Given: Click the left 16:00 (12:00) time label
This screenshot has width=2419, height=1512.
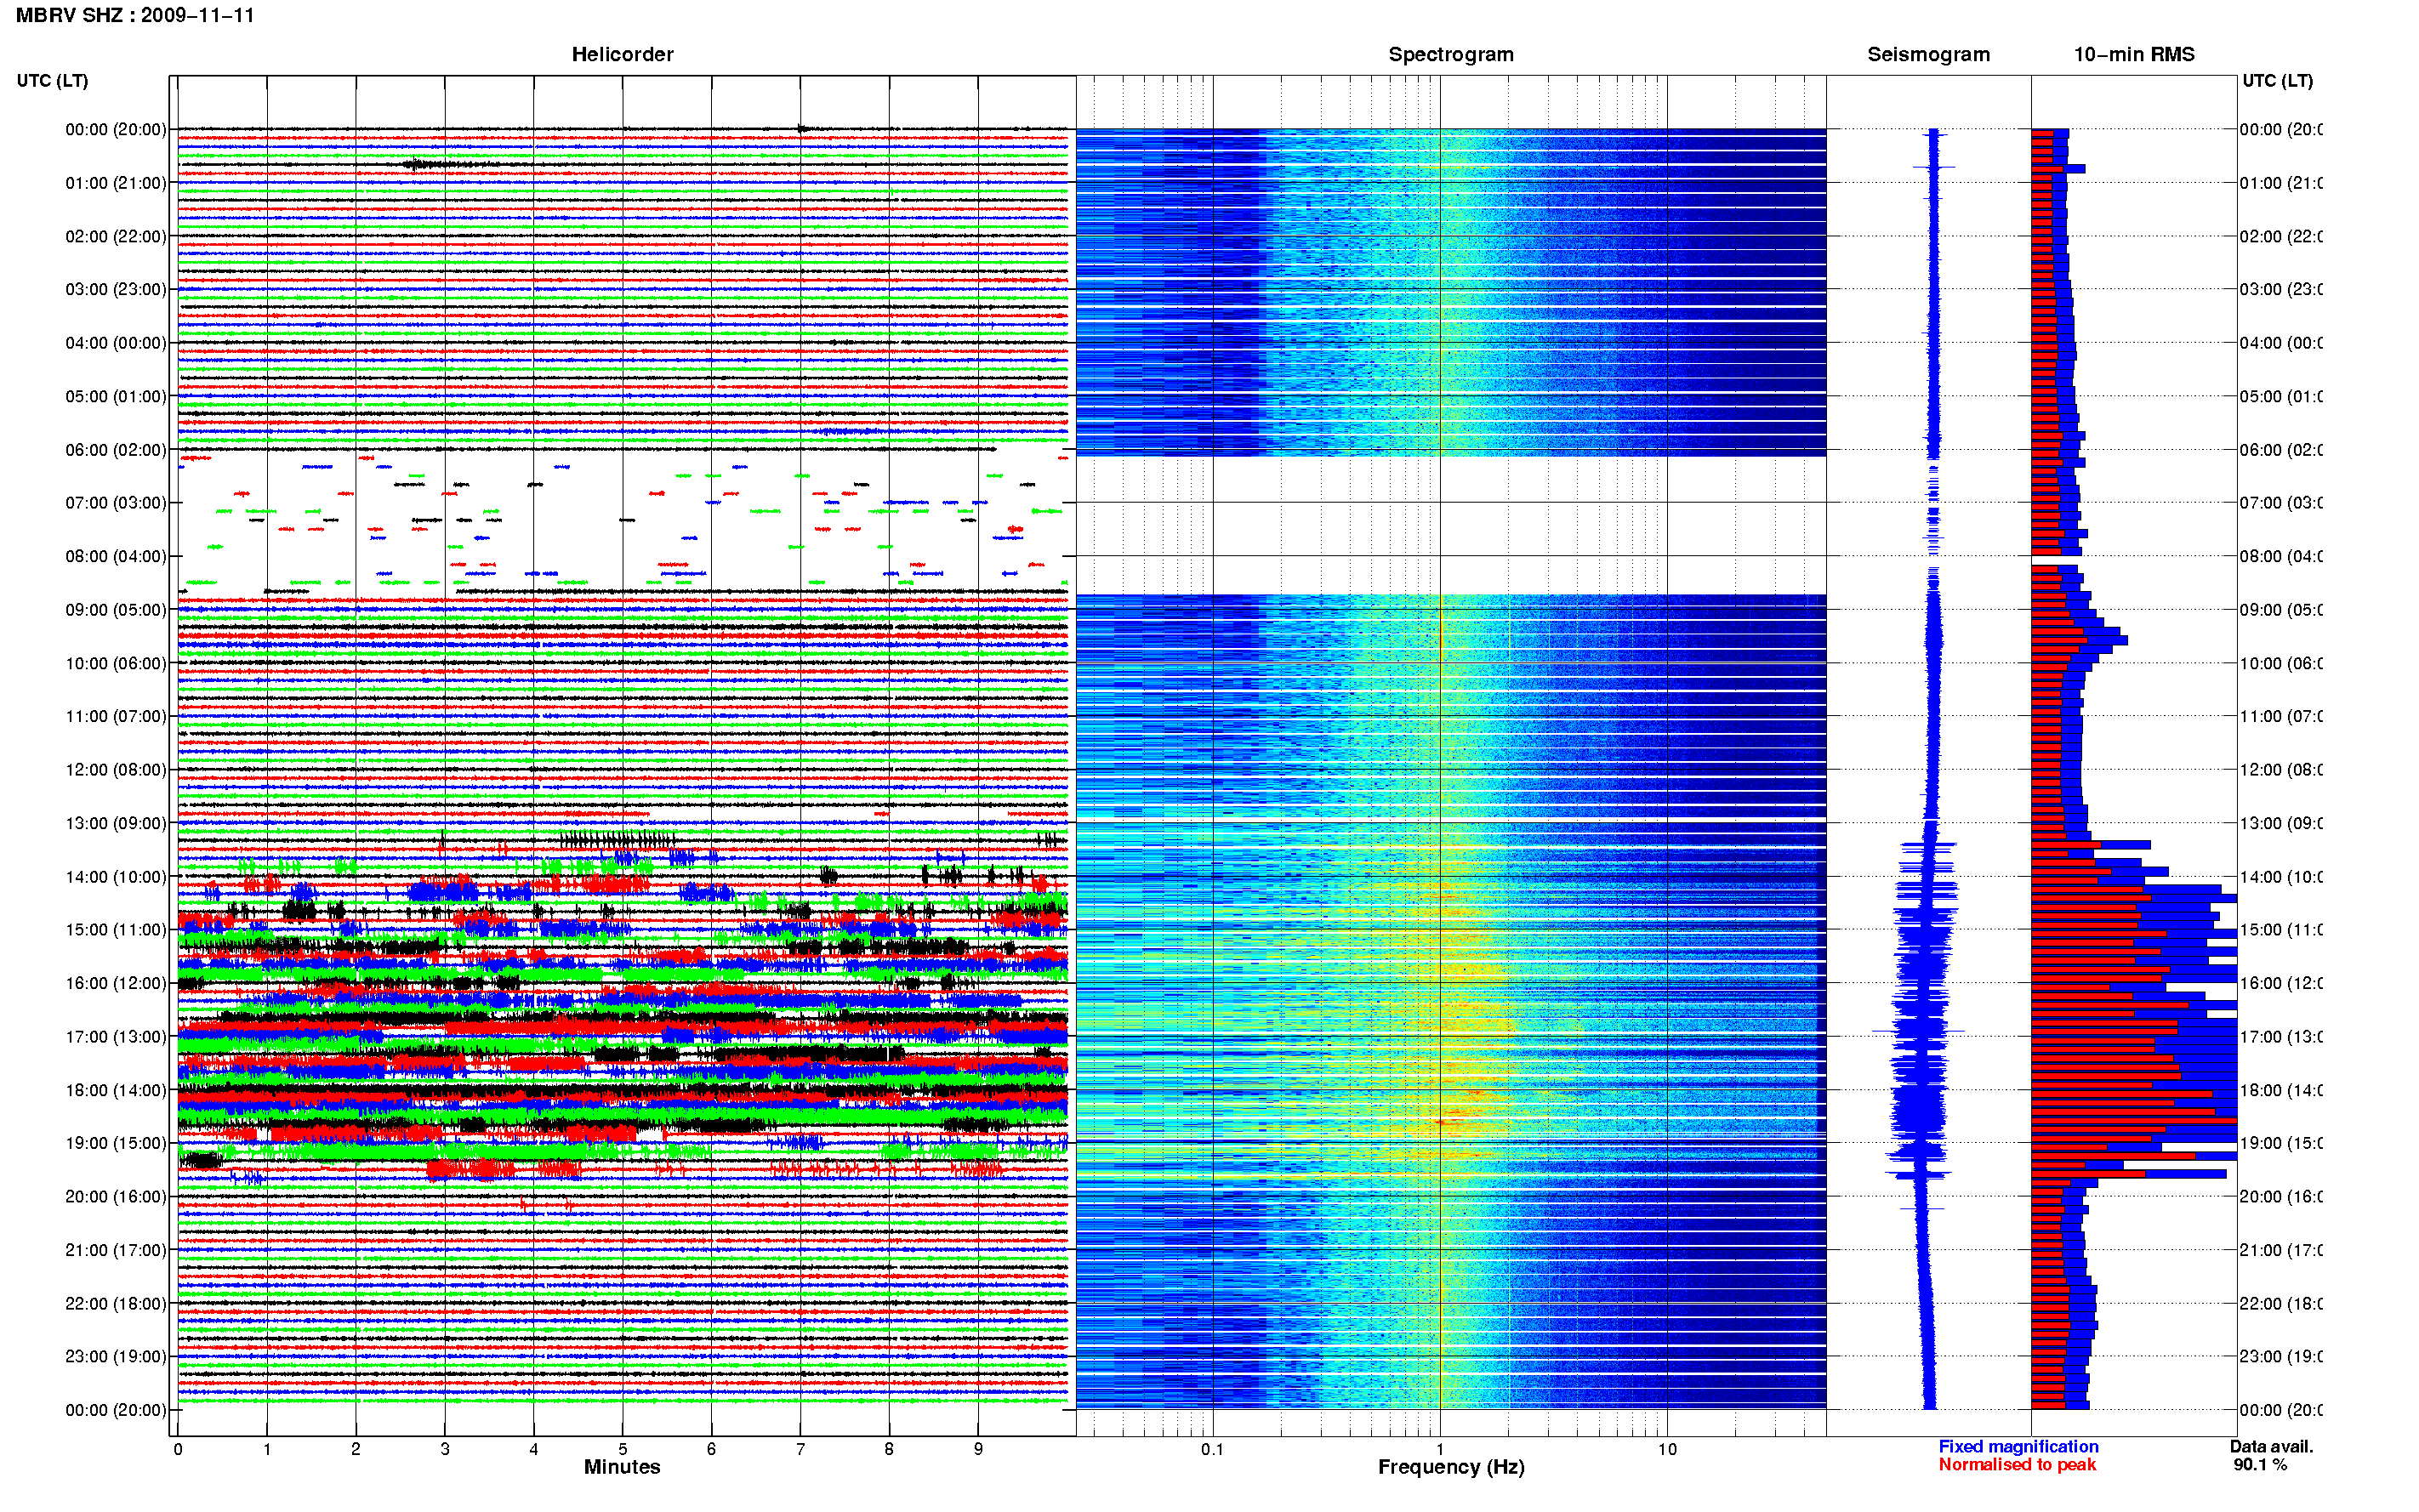Looking at the screenshot, I should pyautogui.click(x=116, y=983).
